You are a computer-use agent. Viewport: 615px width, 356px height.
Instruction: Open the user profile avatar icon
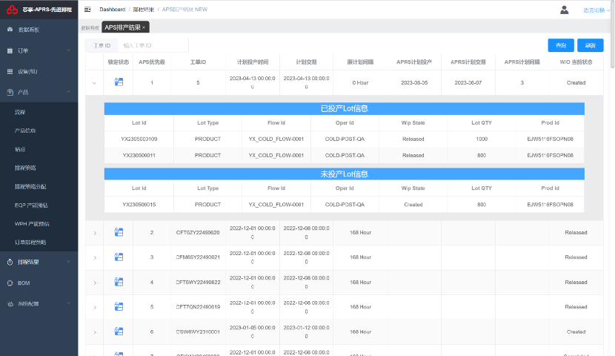pyautogui.click(x=564, y=10)
